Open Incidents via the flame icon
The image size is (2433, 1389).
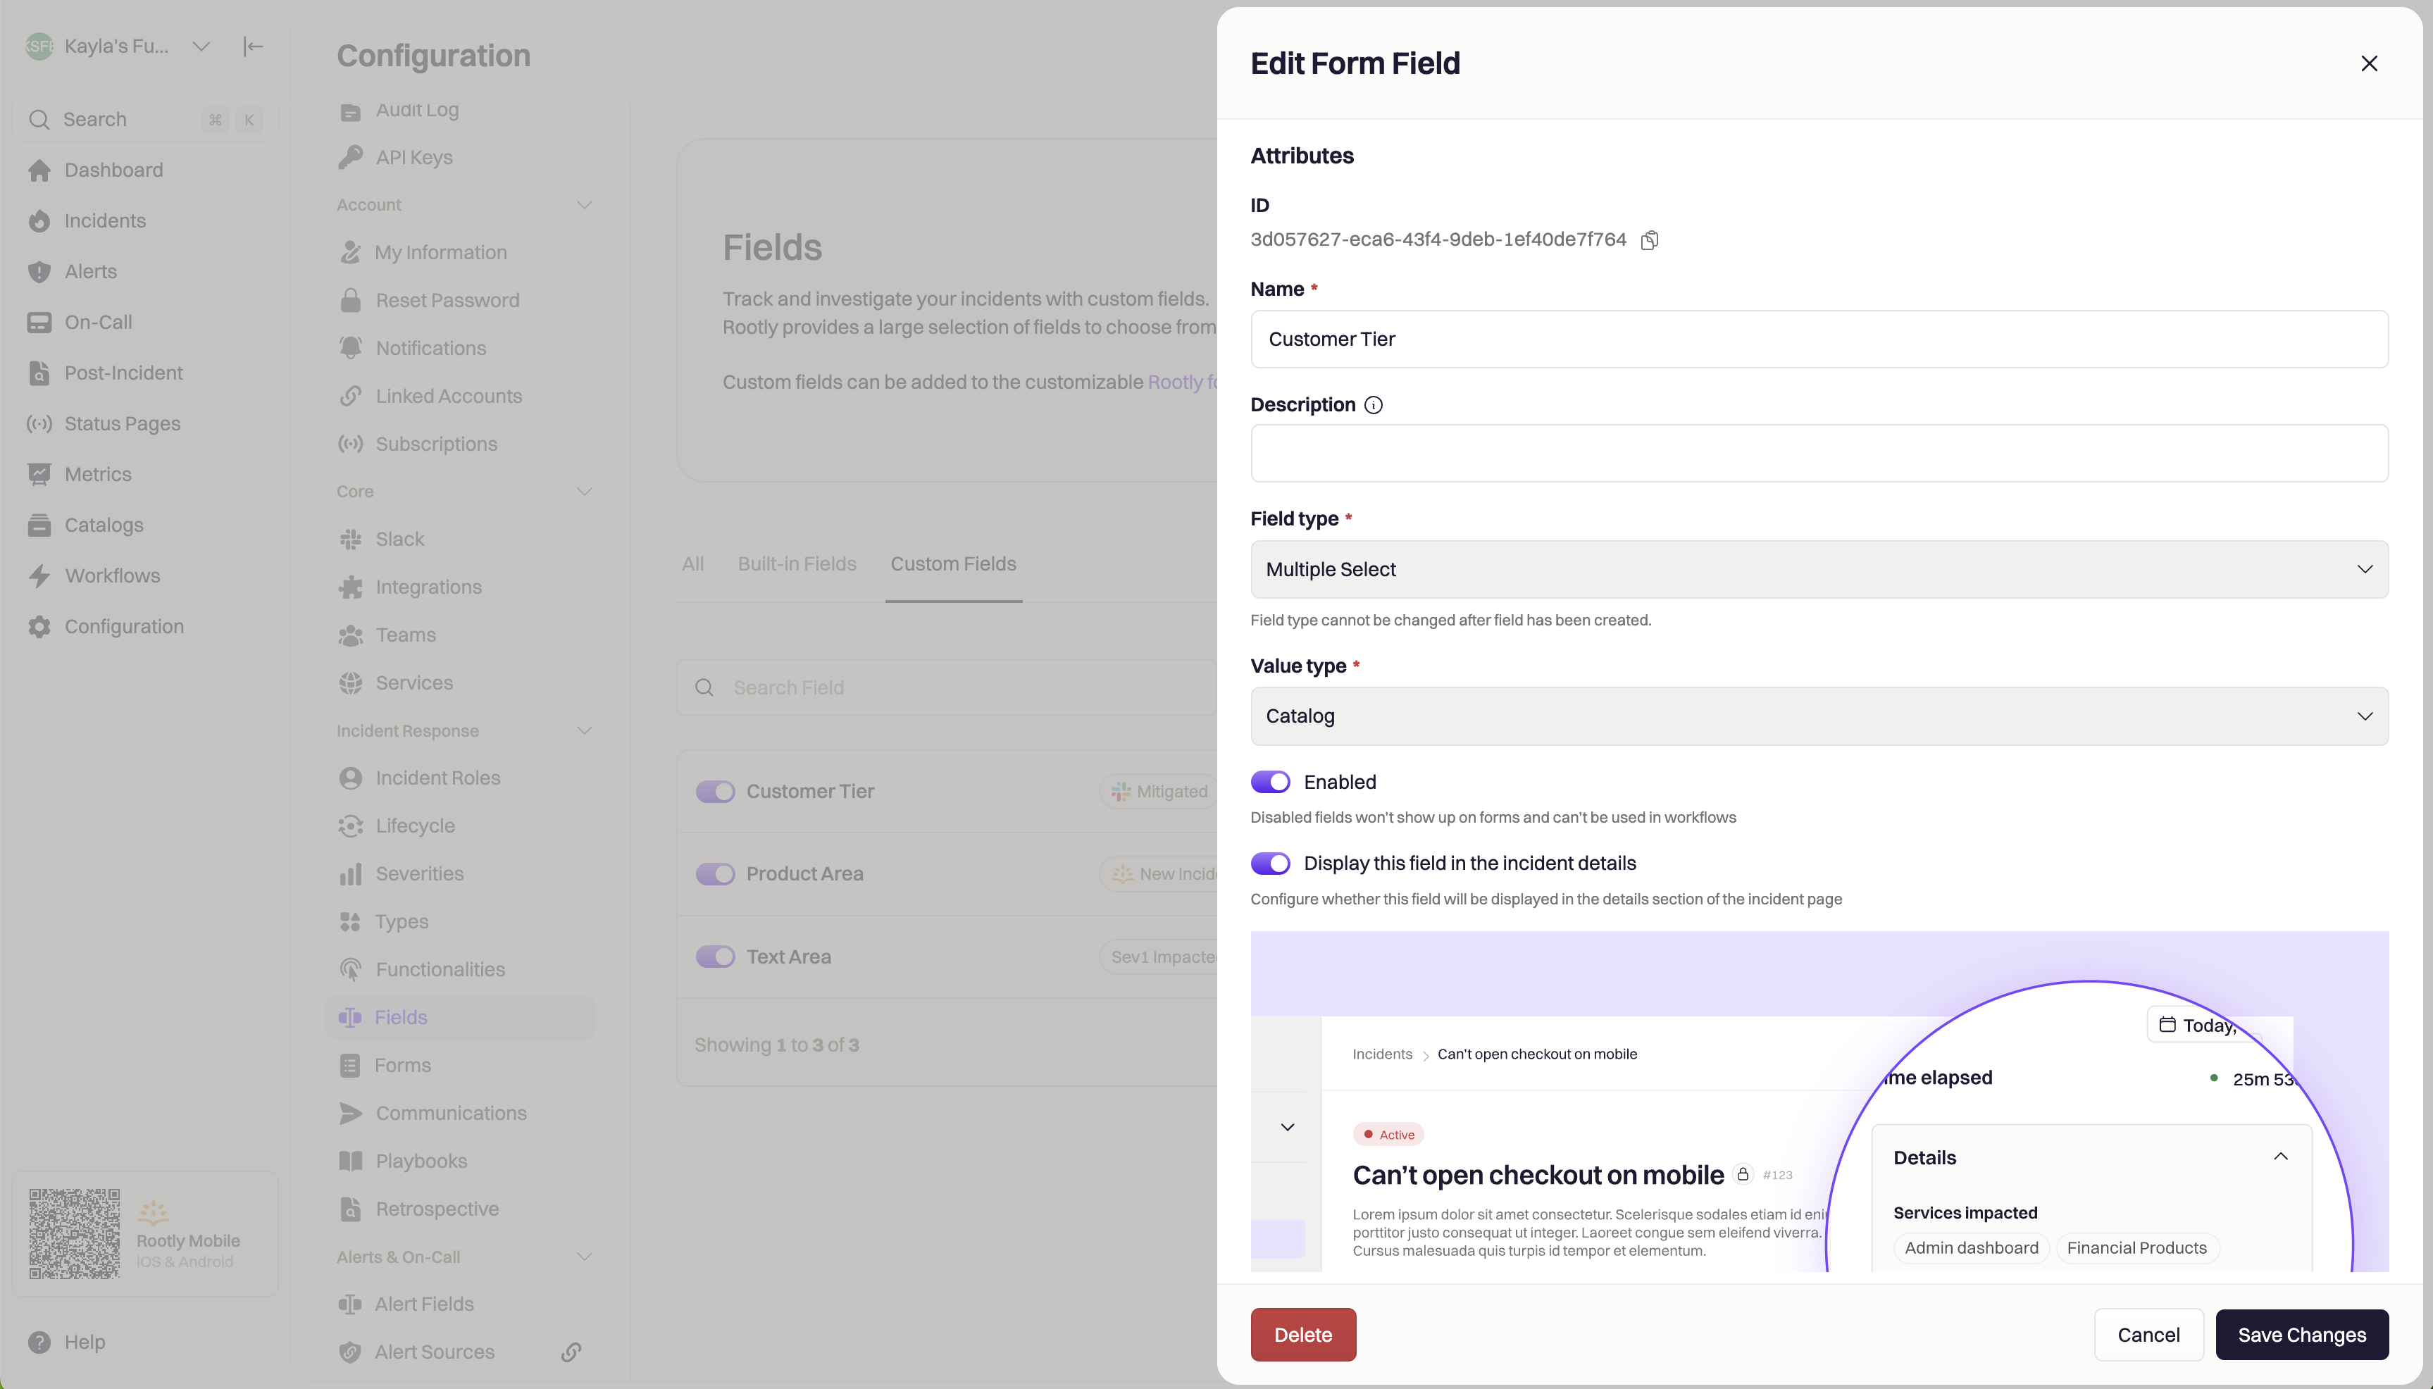coord(39,220)
